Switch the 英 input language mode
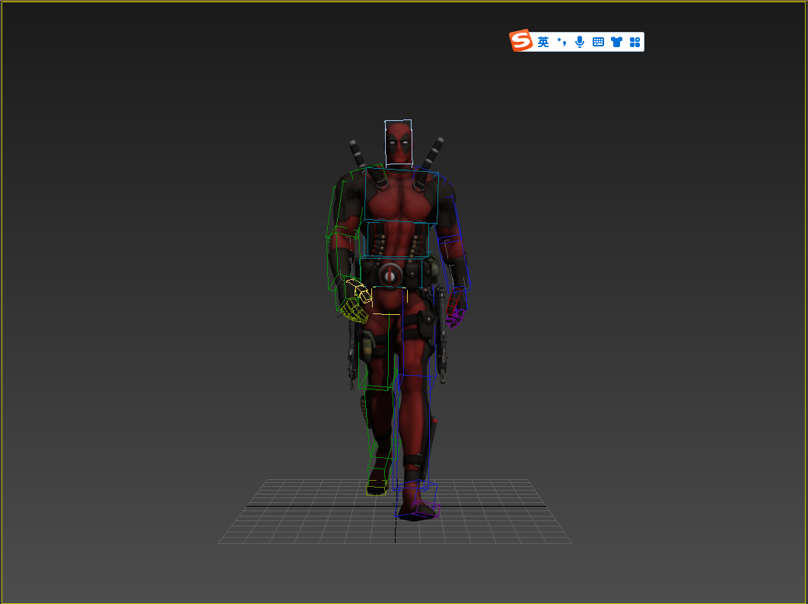 coord(542,42)
